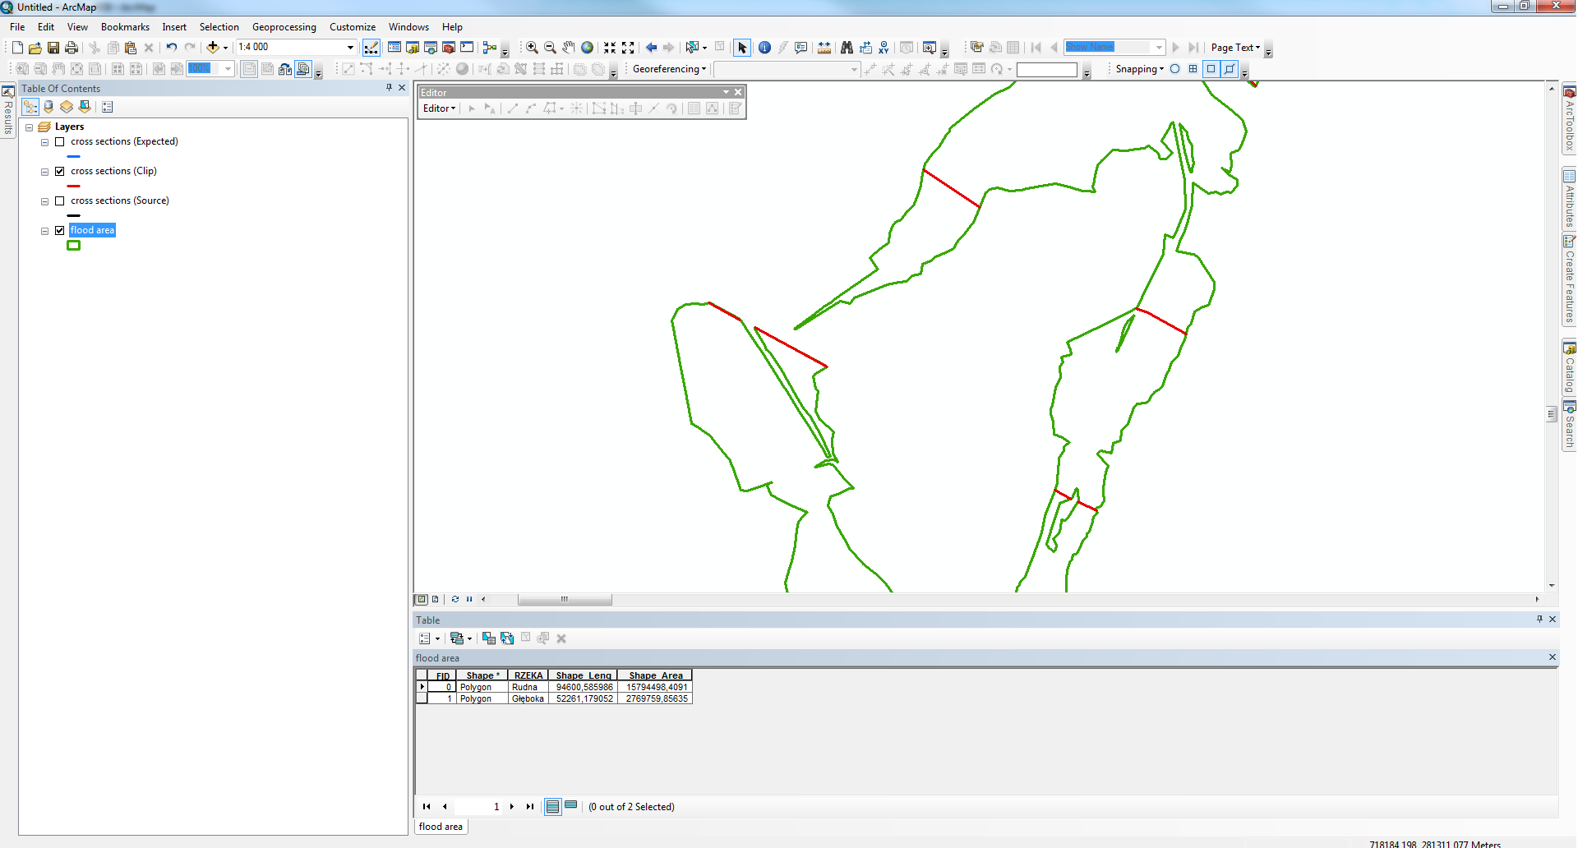Open the Create Features side tab

tap(1569, 279)
